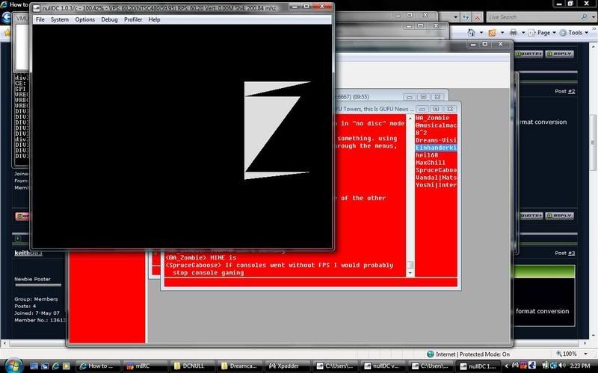Click the Reply button beside Post #2
The height and width of the screenshot is (373, 598).
pyautogui.click(x=559, y=54)
